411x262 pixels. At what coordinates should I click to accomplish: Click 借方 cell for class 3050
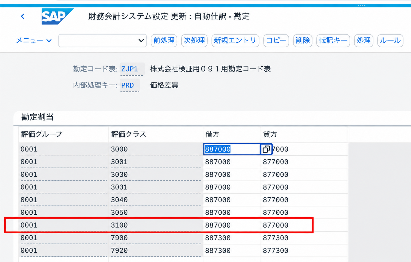click(x=232, y=213)
